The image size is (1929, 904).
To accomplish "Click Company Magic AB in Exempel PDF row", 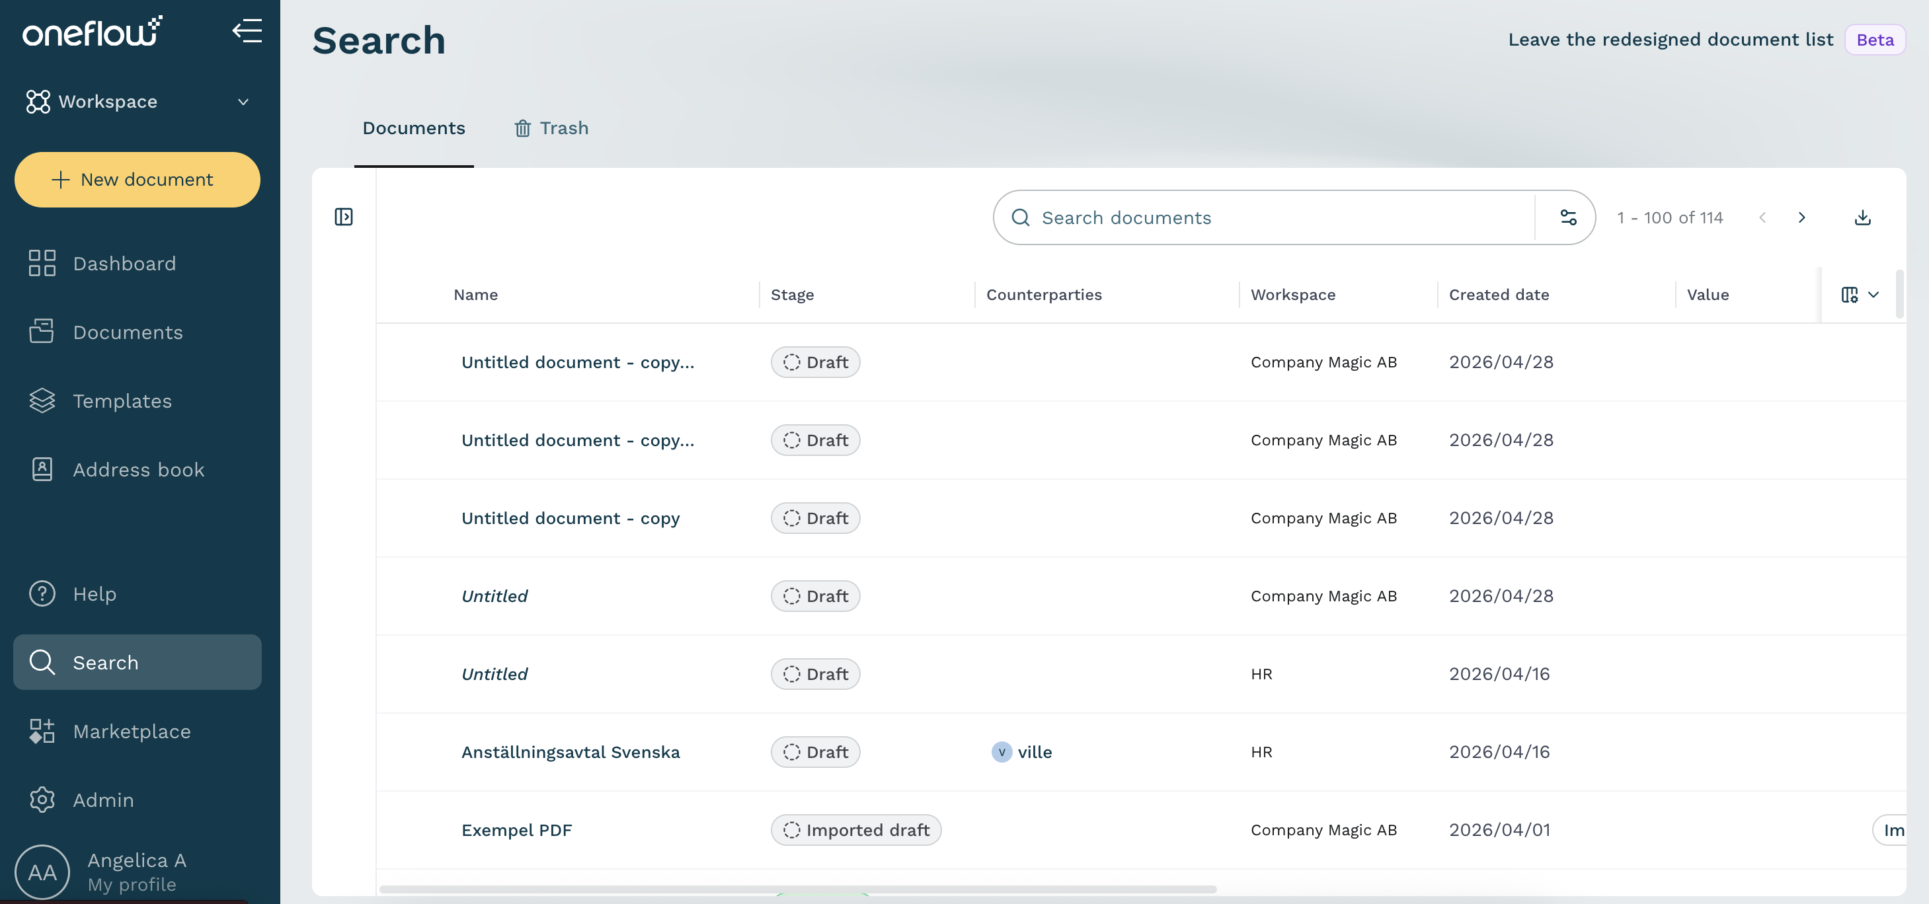I will 1324,830.
